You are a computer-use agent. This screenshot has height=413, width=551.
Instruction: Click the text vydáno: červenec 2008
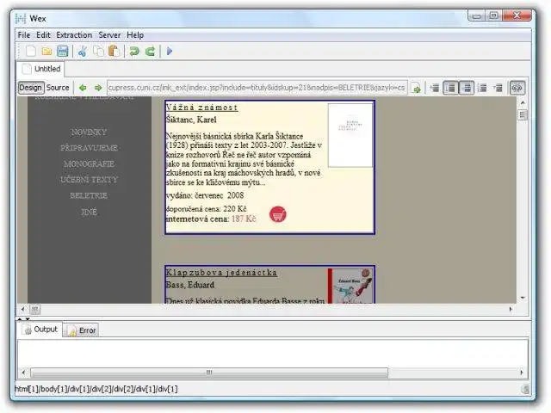(x=205, y=195)
